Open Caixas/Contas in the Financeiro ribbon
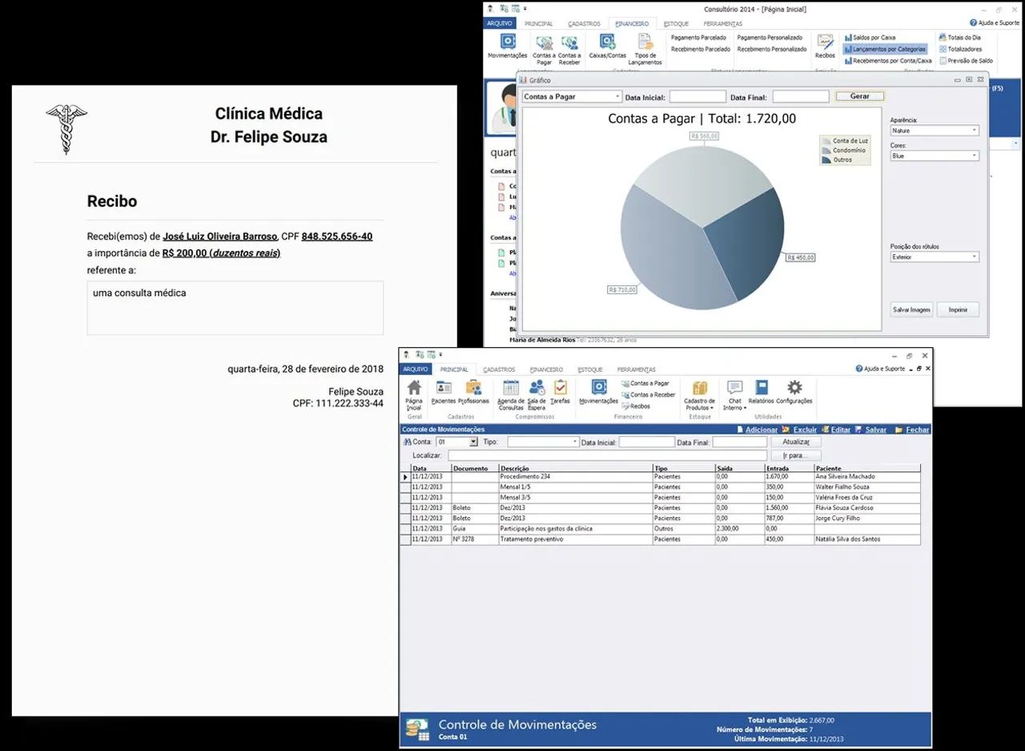1025x751 pixels. point(608,46)
